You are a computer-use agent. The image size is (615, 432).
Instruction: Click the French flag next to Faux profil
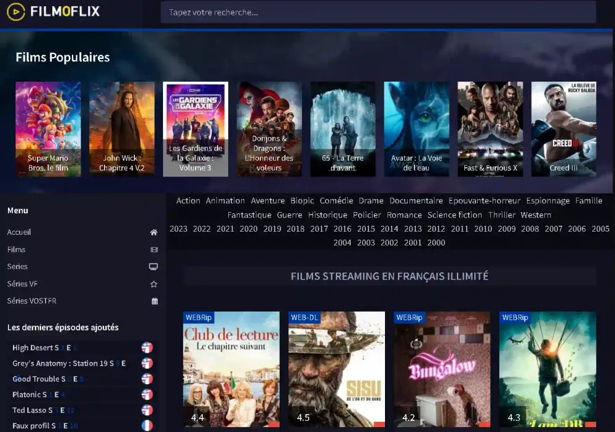pyautogui.click(x=147, y=425)
